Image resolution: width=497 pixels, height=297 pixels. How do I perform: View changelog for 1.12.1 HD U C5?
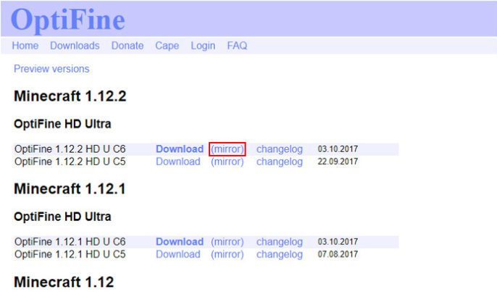pos(279,254)
